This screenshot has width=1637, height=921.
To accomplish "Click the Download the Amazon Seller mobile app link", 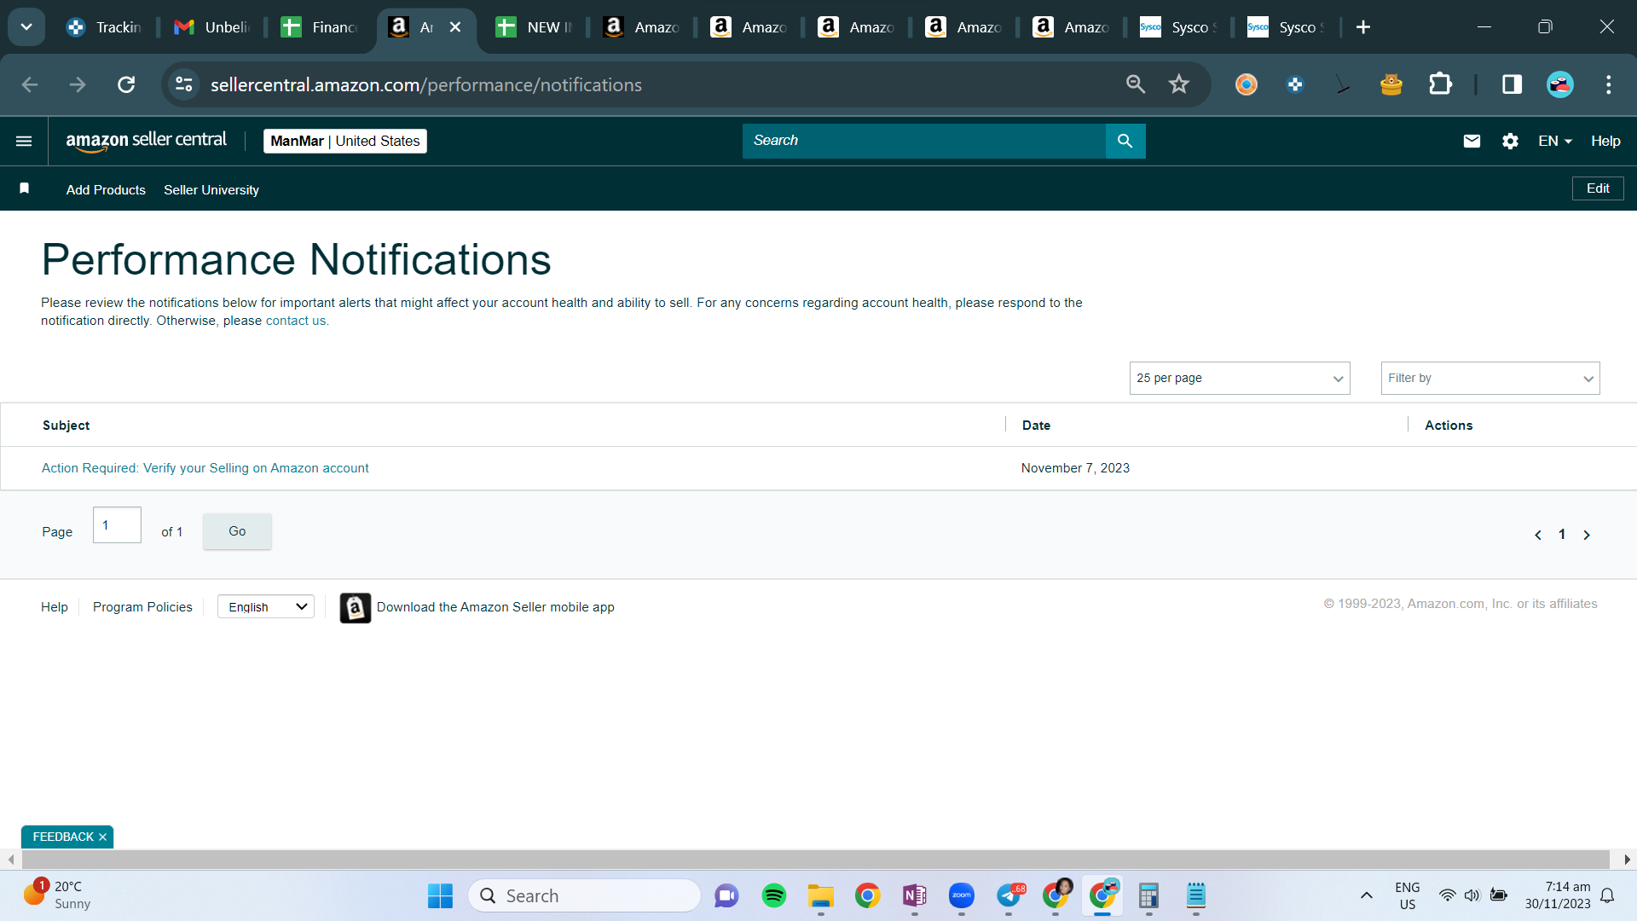I will [x=495, y=607].
